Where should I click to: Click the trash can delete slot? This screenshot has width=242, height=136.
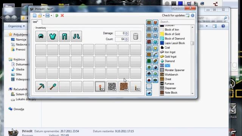coord(136,36)
